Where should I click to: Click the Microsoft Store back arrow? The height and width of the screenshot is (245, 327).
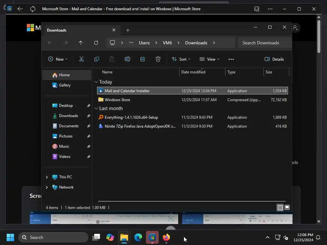coord(20,9)
